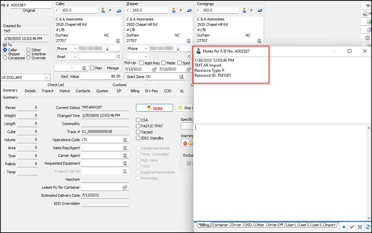Switch to the Trace# tab
This screenshot has width=372, height=233.
(48, 91)
